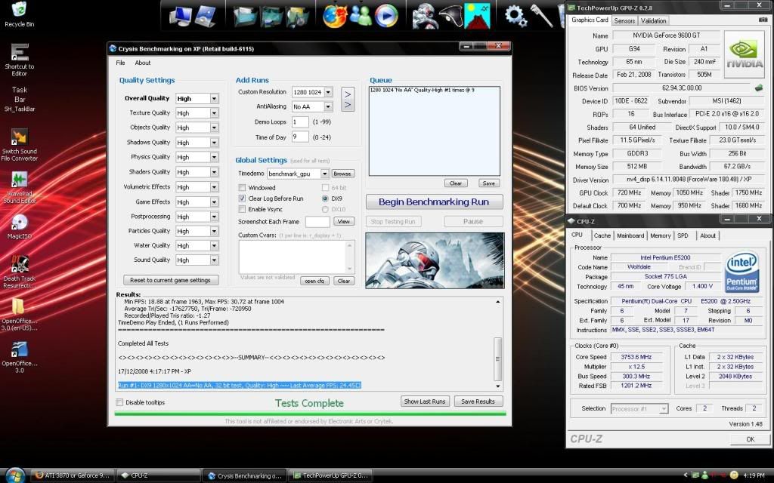This screenshot has height=483, width=774.
Task: Click the wrench tool icon in the dock
Action: pos(542,16)
